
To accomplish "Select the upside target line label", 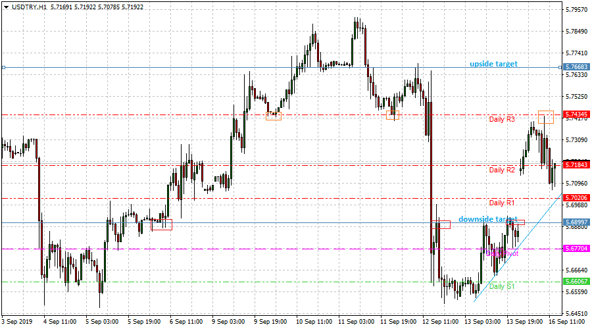I will 493,64.
